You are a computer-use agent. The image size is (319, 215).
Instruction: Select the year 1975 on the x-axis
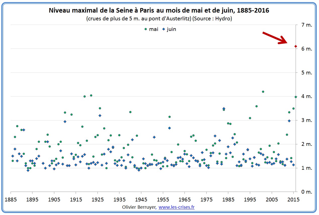[207, 199]
